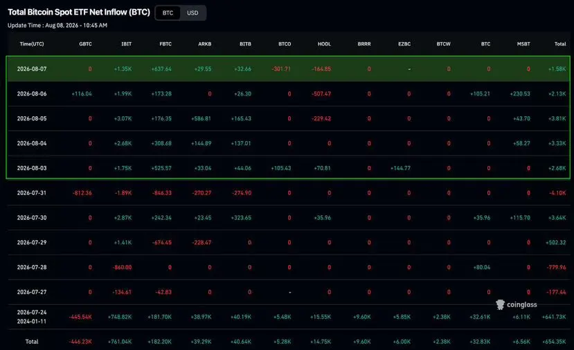The height and width of the screenshot is (350, 574).
Task: Select the 2026-07-28 date cell
Action: click(32, 268)
